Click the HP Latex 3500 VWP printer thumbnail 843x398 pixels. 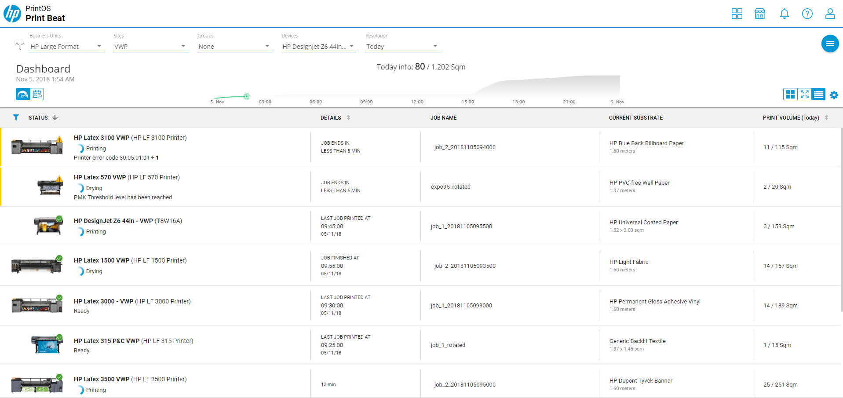click(x=37, y=384)
